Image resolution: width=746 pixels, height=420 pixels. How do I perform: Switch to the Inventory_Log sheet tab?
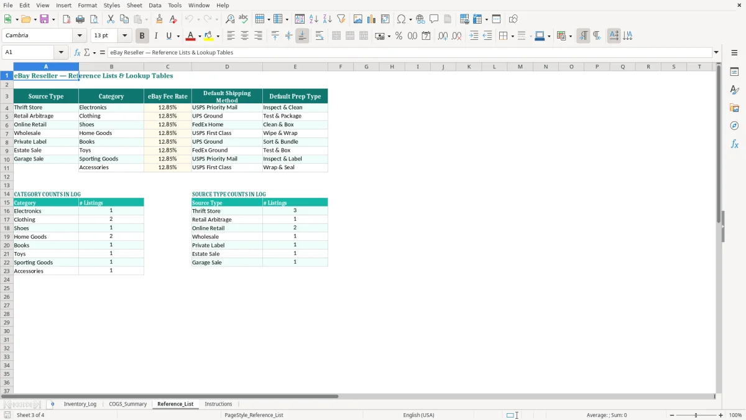pyautogui.click(x=80, y=404)
